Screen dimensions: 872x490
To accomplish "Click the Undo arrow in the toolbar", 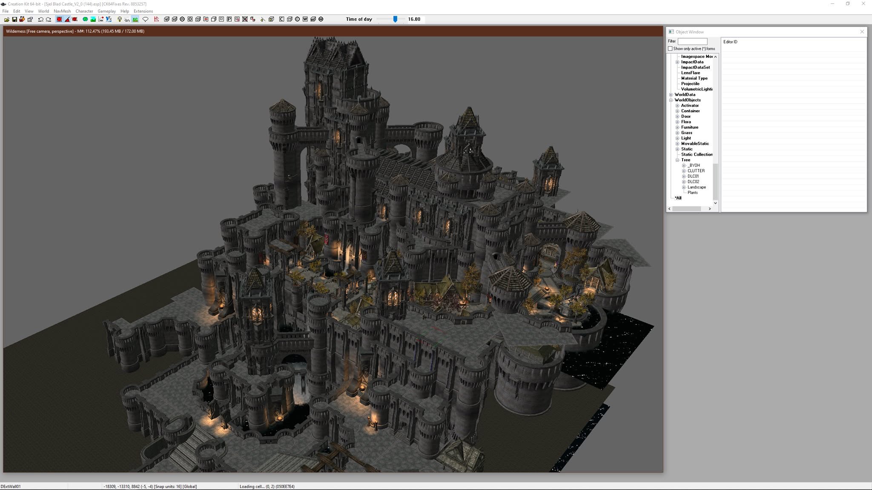I will 41,19.
